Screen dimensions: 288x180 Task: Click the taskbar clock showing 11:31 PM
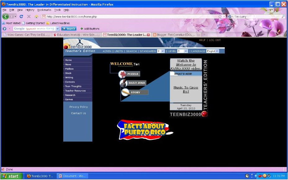279,176
